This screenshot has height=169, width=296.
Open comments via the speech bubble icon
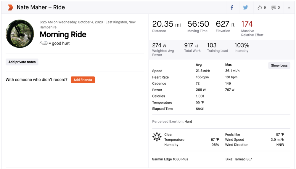click(x=274, y=8)
